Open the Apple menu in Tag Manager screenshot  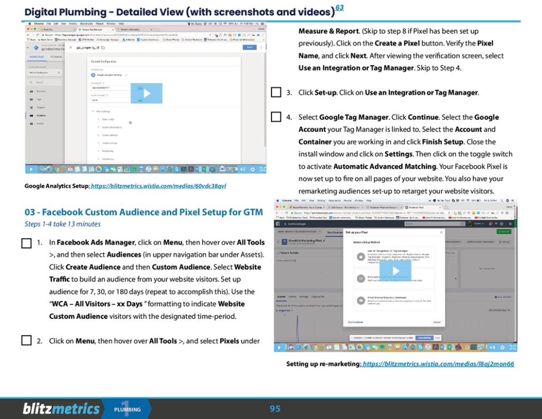(x=30, y=24)
